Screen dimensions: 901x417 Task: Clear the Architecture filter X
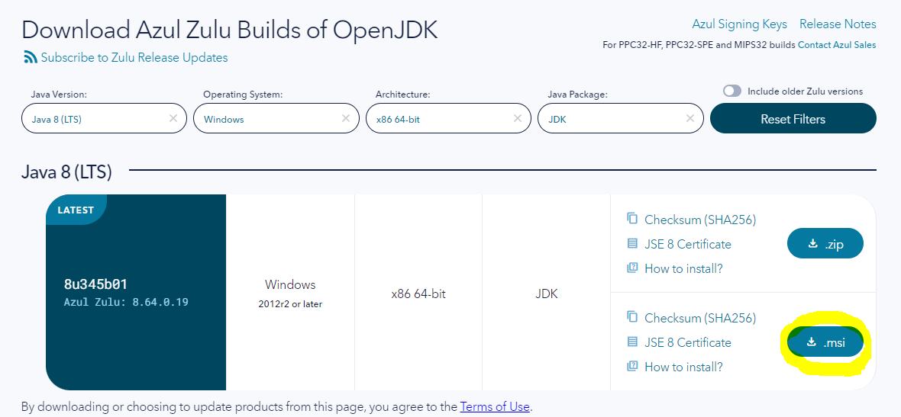(517, 118)
